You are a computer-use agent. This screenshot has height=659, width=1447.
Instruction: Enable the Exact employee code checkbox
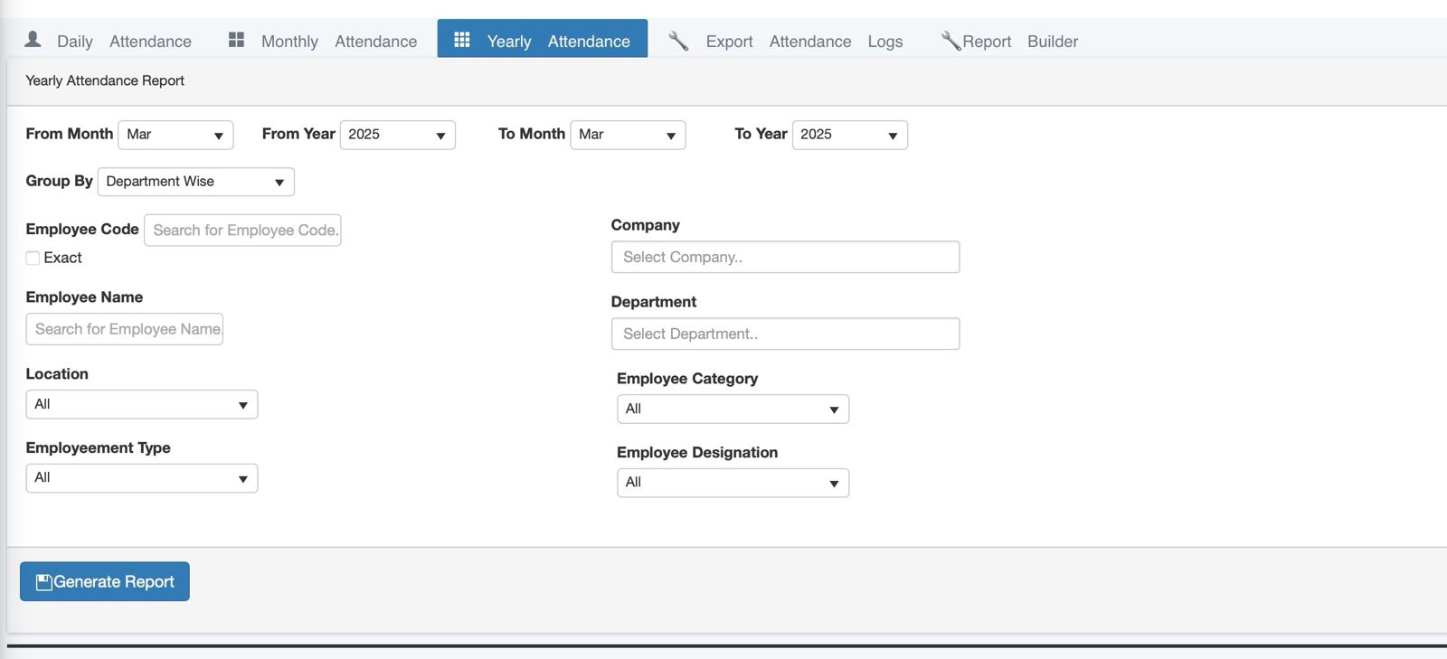point(33,258)
